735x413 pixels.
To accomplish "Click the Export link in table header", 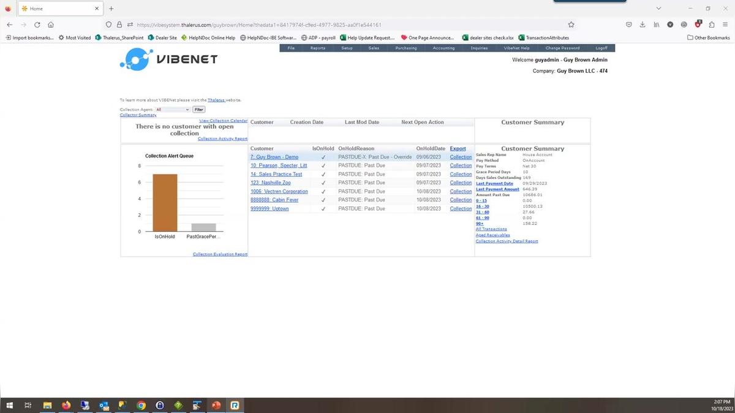I will pyautogui.click(x=458, y=148).
